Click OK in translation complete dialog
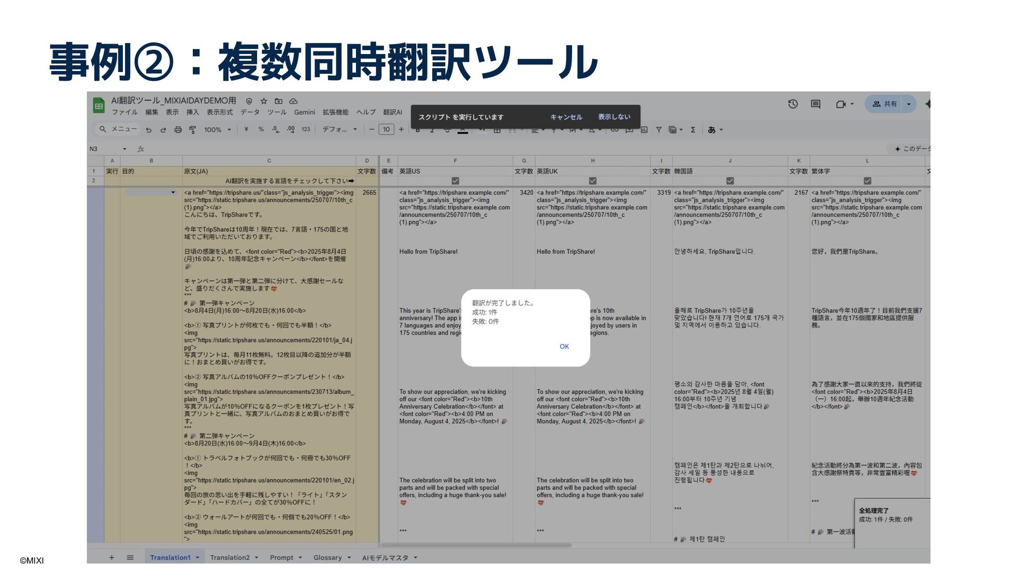The height and width of the screenshot is (572, 1017). (x=564, y=346)
